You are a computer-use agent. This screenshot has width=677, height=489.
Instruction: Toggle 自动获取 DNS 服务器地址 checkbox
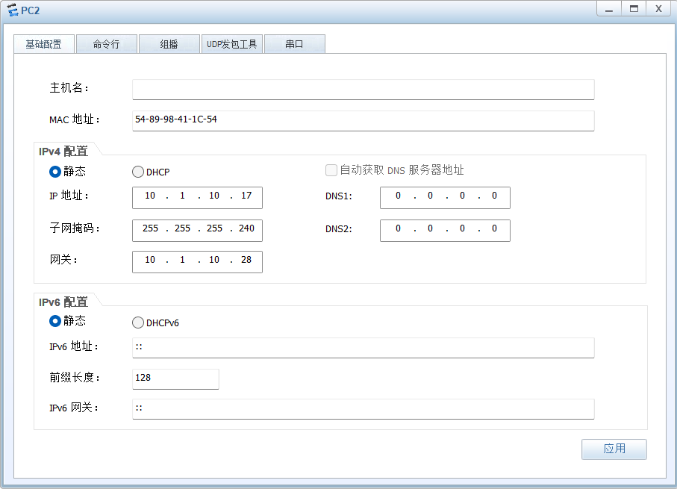point(331,170)
